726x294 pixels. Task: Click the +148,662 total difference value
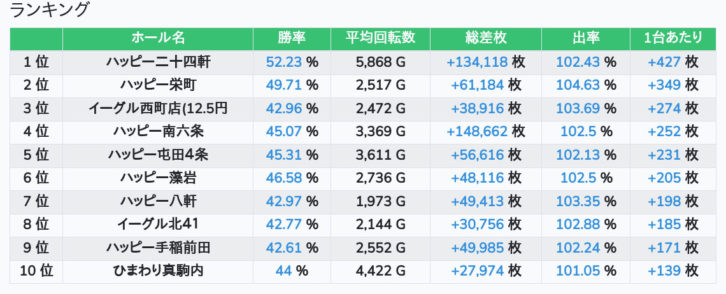pos(478,132)
